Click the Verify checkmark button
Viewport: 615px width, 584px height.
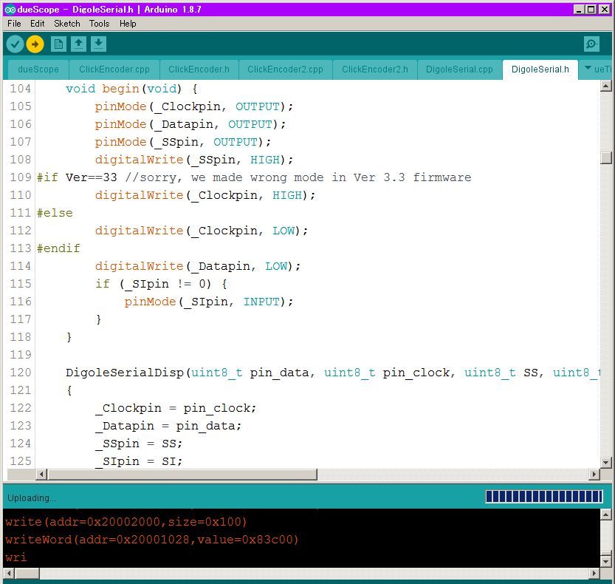[x=15, y=44]
